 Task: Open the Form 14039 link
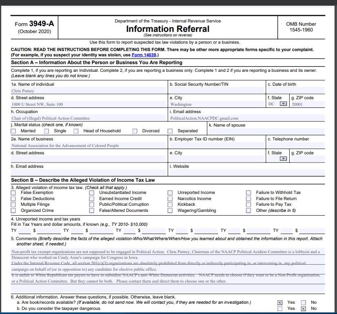tap(144, 55)
